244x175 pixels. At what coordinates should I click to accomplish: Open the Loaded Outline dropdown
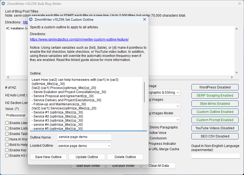84,146
